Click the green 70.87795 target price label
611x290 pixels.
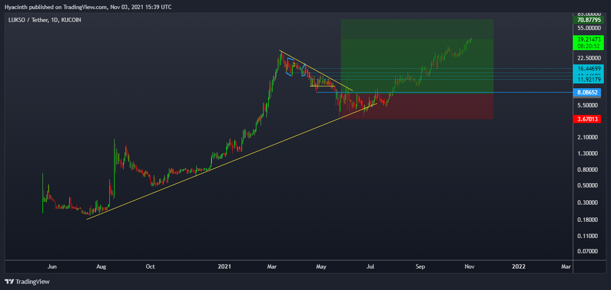589,20
